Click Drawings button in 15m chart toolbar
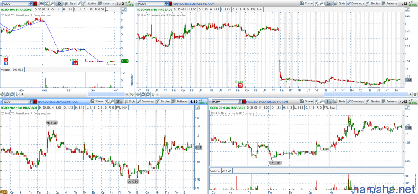Image resolution: width=418 pixels, height=194 pixels. pyautogui.click(x=146, y=101)
